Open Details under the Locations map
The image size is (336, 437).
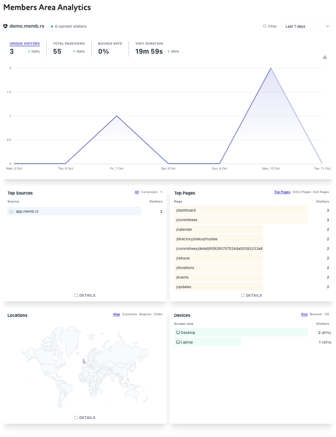click(x=85, y=417)
